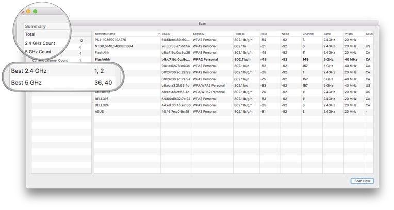Screen dimensions: 394x210
Task: Click the BSSID column header
Action: tap(175, 33)
